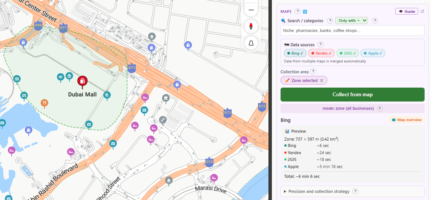The image size is (431, 200).
Task: Click the pencil icon in Zone selected chip
Action: pos(287,80)
